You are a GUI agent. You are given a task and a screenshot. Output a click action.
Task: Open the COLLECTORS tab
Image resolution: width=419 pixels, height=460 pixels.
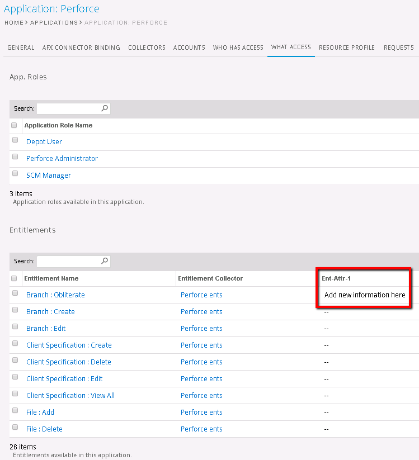[x=147, y=48]
